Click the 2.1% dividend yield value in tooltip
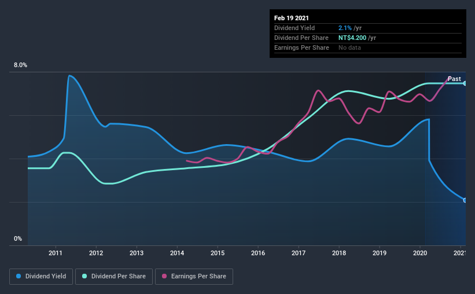 point(345,28)
